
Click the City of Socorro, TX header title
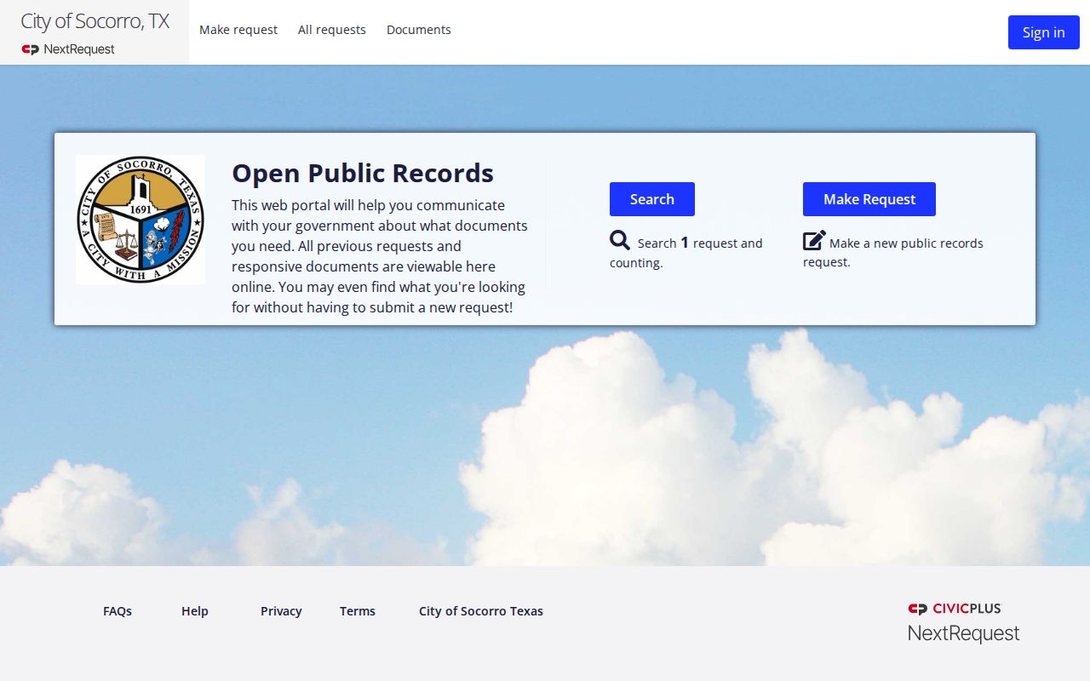point(95,21)
